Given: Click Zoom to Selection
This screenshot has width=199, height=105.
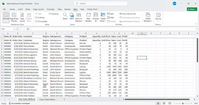Looking at the screenshot, I should click(x=79, y=17).
